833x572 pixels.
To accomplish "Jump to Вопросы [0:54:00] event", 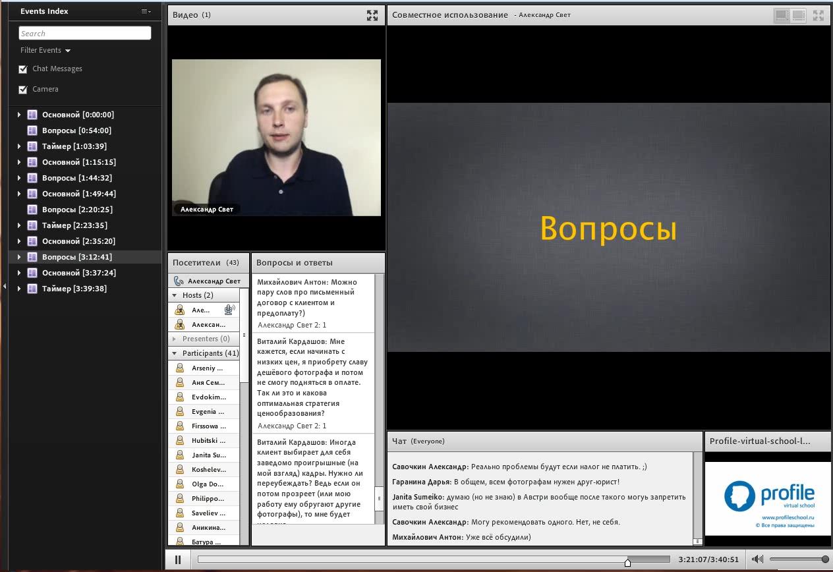I will coord(76,130).
